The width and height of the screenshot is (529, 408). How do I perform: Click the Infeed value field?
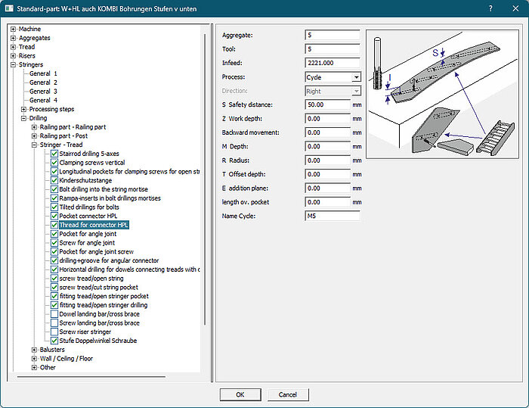333,63
